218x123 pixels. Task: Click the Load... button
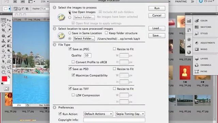coord(157,28)
